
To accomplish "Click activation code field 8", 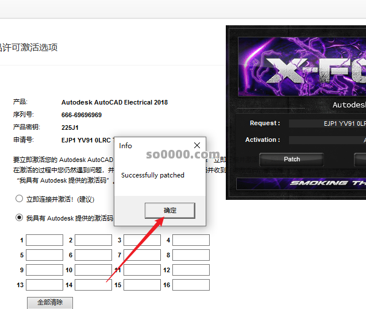I will (191, 255).
